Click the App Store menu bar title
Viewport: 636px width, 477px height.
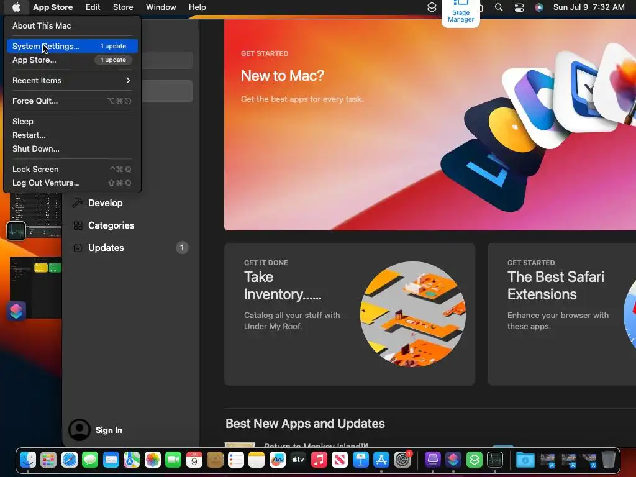tap(53, 7)
